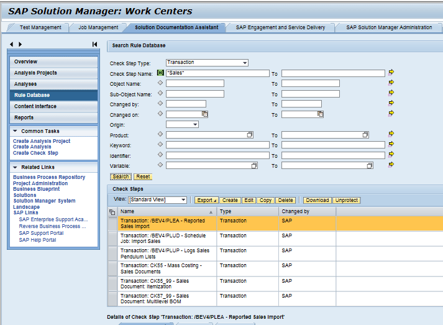Select Content Interface in navigation menu
443x325 pixels.
pyautogui.click(x=53, y=106)
